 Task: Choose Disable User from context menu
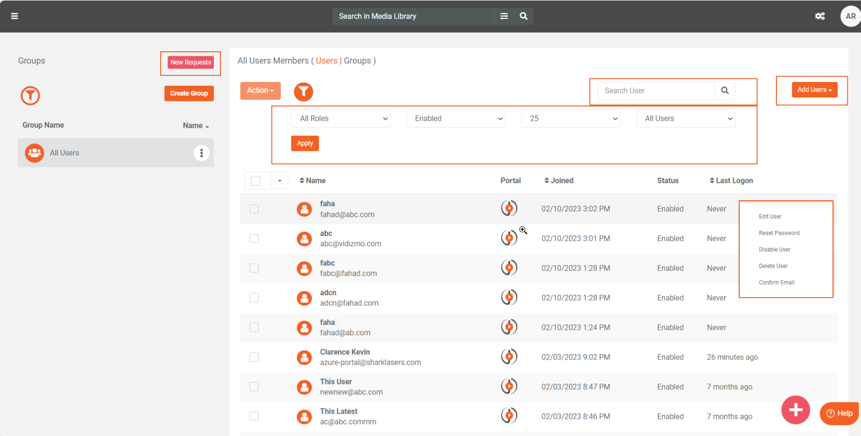pos(774,250)
